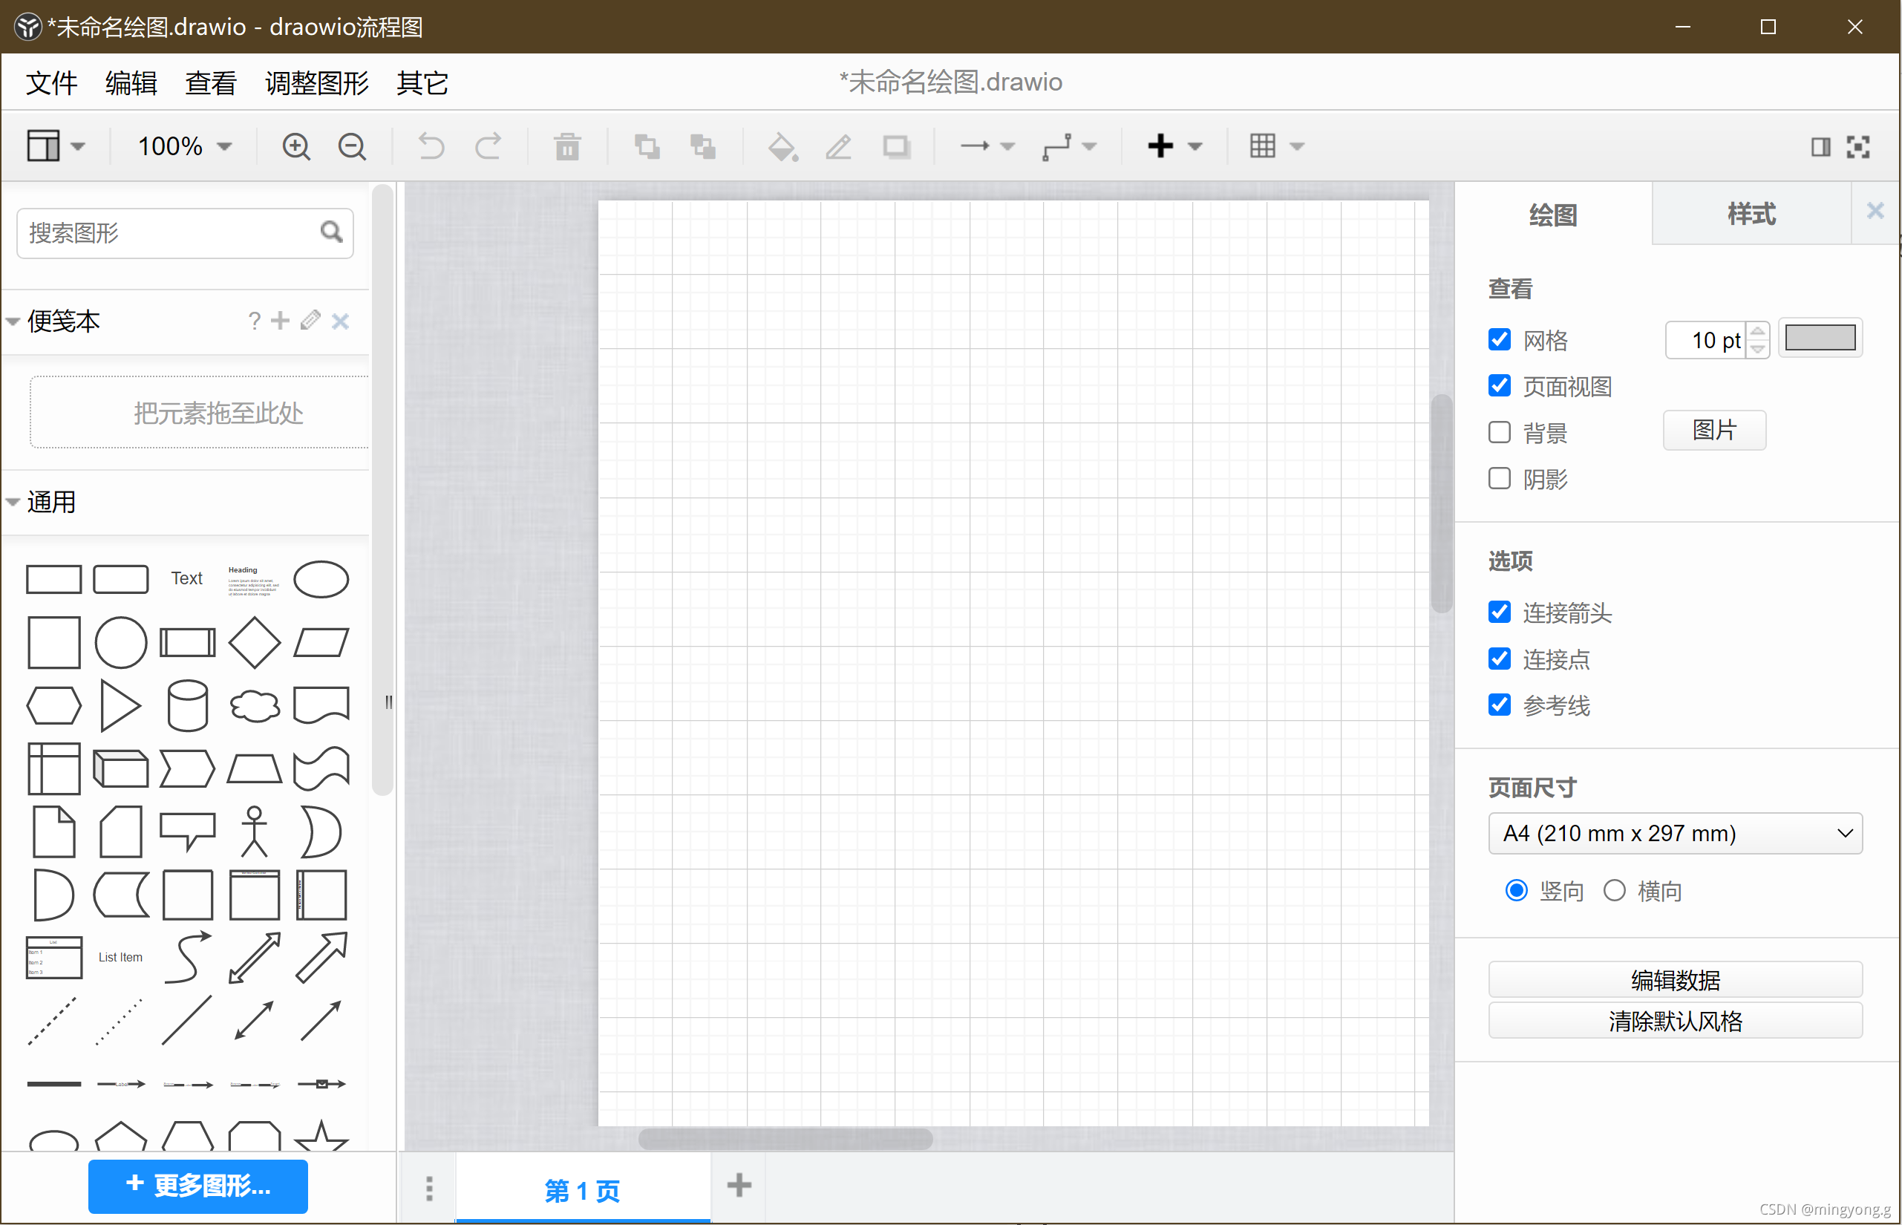Switch to the 样式 tab
This screenshot has width=1902, height=1225.
[x=1749, y=213]
